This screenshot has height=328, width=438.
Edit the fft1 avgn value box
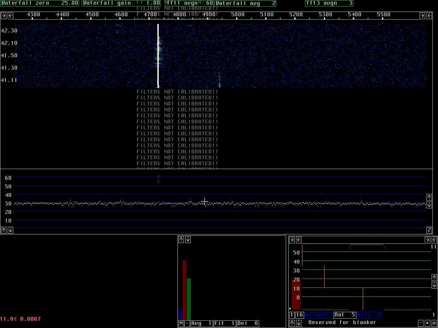[x=189, y=3]
